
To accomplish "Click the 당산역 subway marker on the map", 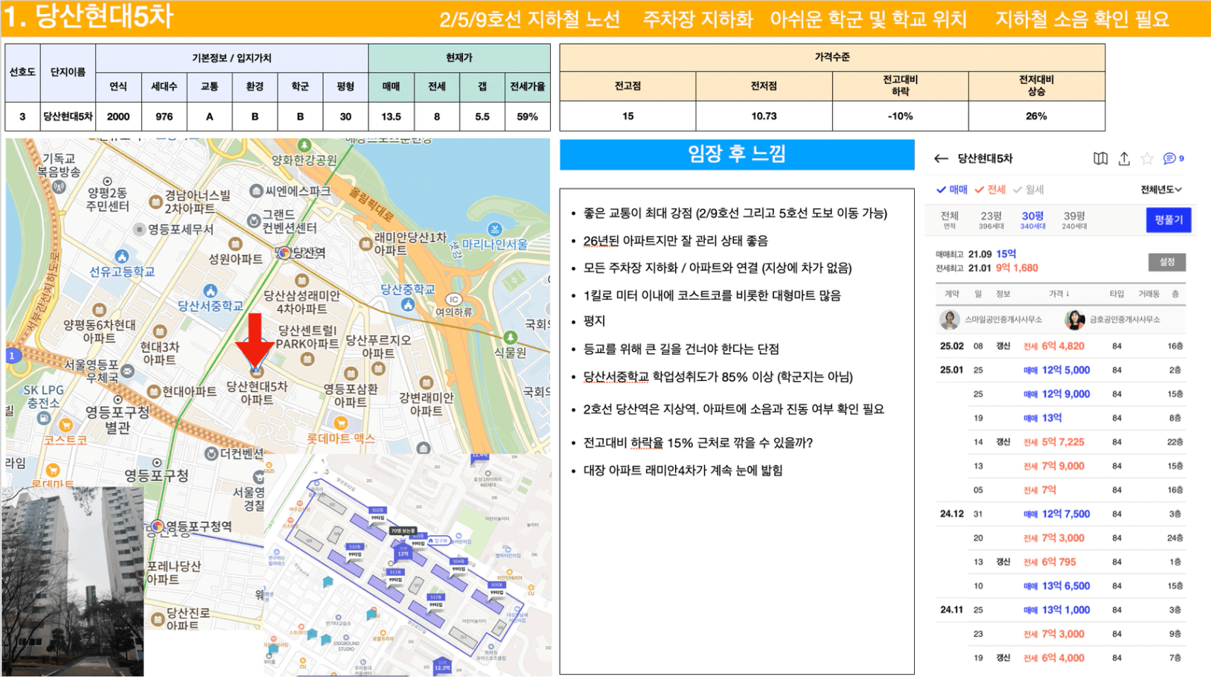I will 284,253.
